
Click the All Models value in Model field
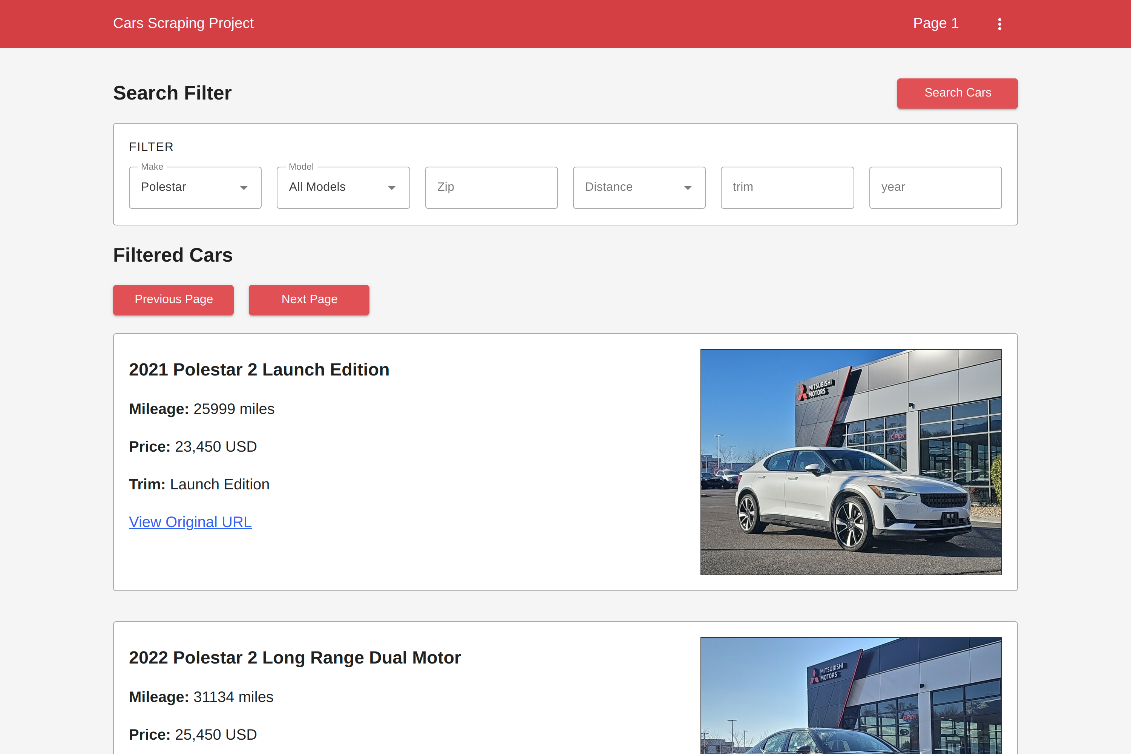(x=317, y=187)
